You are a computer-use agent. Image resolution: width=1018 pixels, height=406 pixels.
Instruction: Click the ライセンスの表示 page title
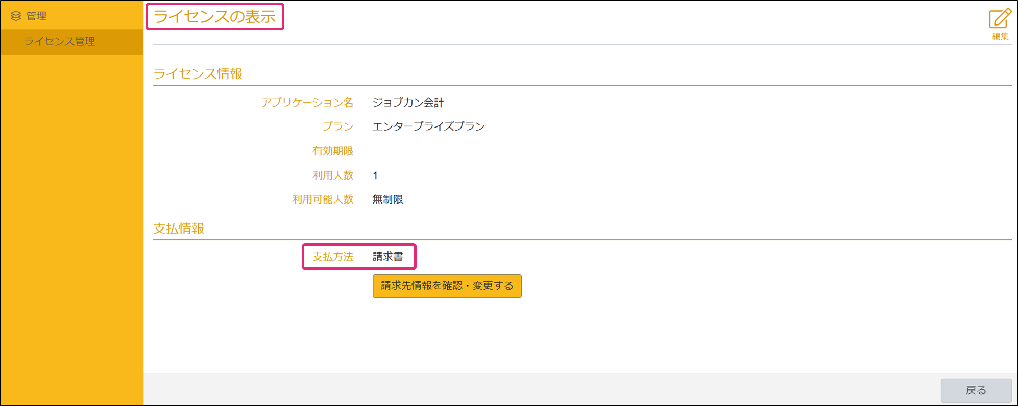pos(214,17)
